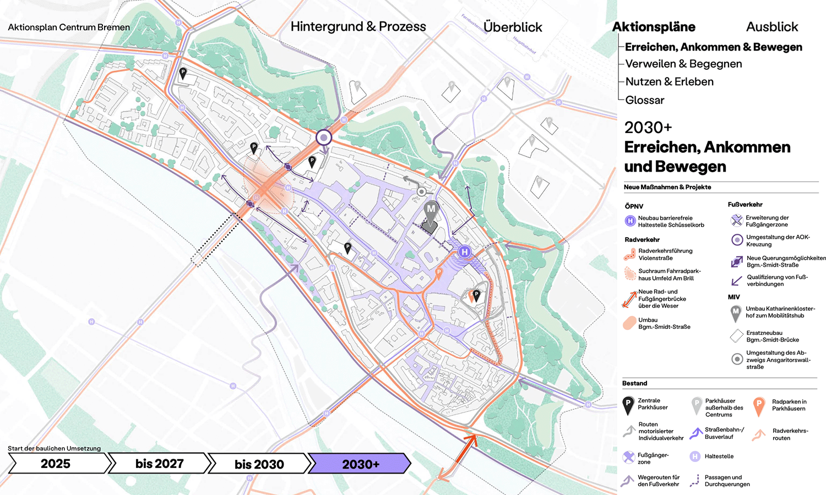Open the Verweilen & Begegnen action plan
Screen dimensions: 826x495
click(683, 64)
